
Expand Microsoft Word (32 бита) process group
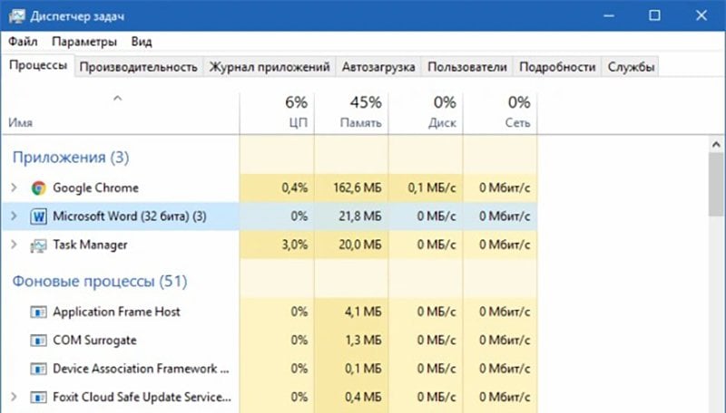coord(15,216)
